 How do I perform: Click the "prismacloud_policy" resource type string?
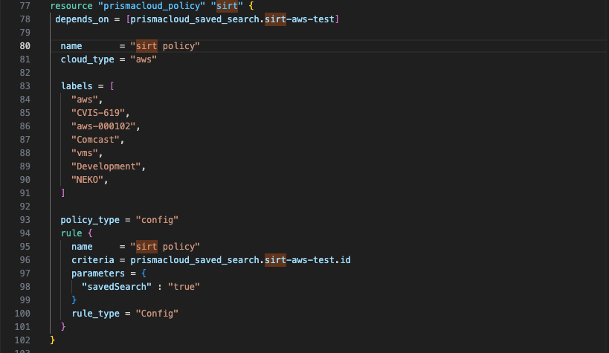(152, 6)
